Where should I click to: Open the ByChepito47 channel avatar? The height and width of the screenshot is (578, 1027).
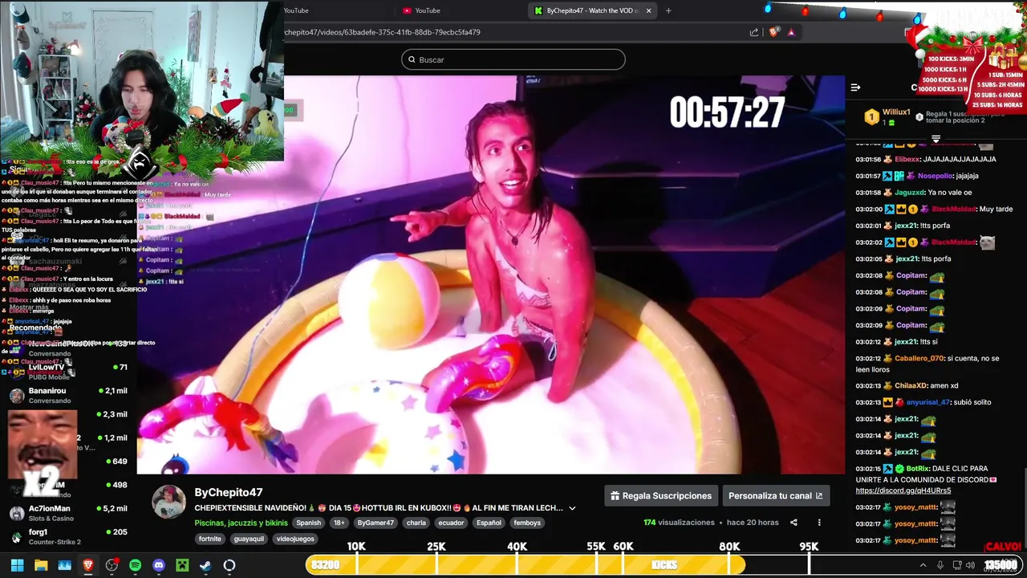click(168, 502)
